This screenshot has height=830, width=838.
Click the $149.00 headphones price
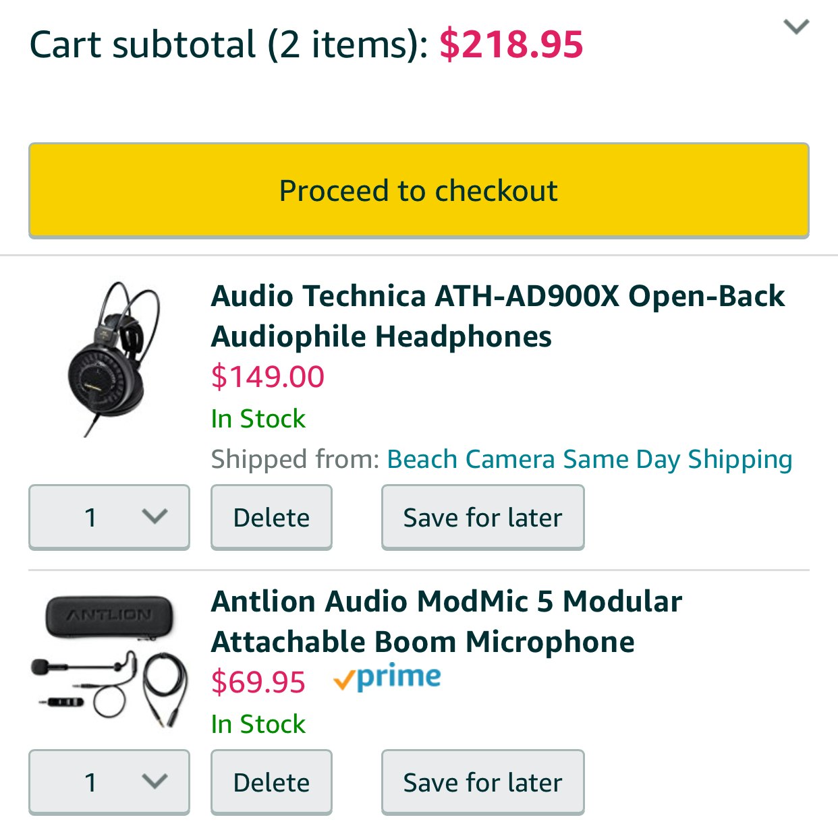267,376
